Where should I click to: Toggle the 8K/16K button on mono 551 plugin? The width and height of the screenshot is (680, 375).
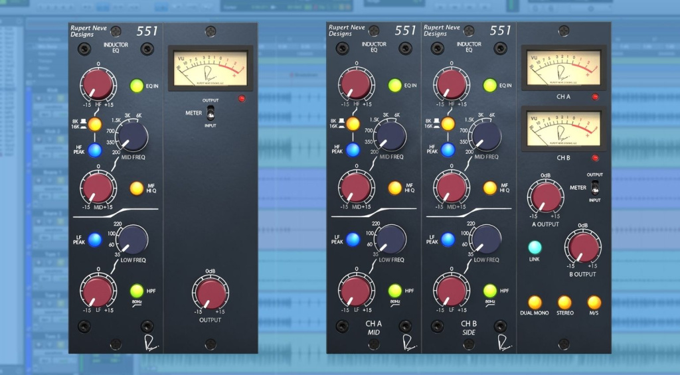94,124
